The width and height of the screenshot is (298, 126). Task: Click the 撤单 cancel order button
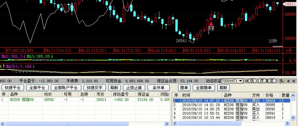[184, 88]
